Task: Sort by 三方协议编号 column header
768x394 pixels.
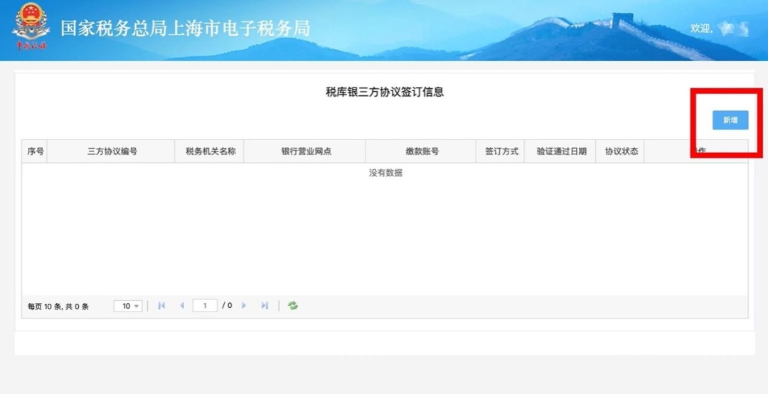Action: 112,151
